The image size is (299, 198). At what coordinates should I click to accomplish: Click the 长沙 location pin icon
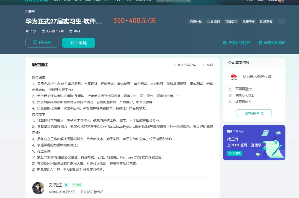(27, 31)
